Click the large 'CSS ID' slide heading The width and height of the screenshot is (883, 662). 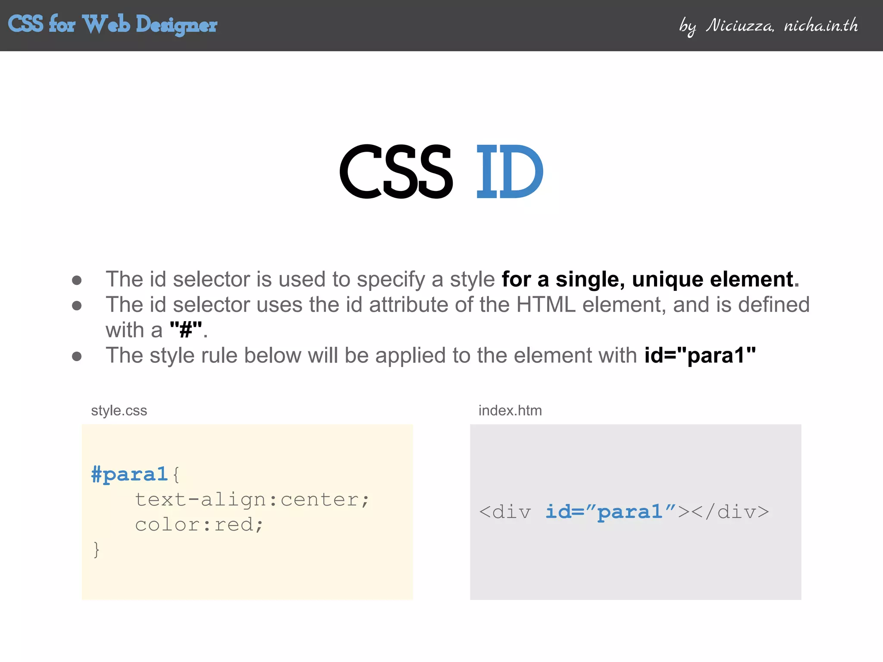(x=441, y=171)
